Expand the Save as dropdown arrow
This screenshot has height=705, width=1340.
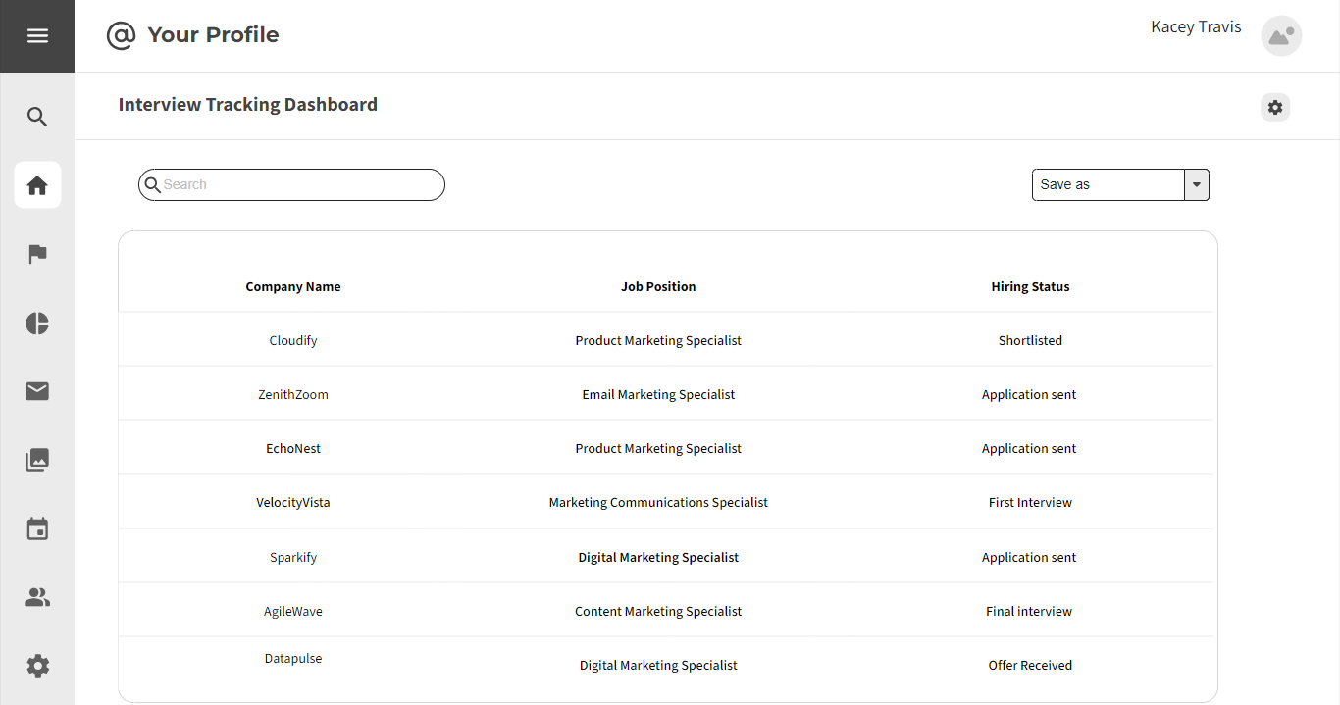[x=1197, y=184]
